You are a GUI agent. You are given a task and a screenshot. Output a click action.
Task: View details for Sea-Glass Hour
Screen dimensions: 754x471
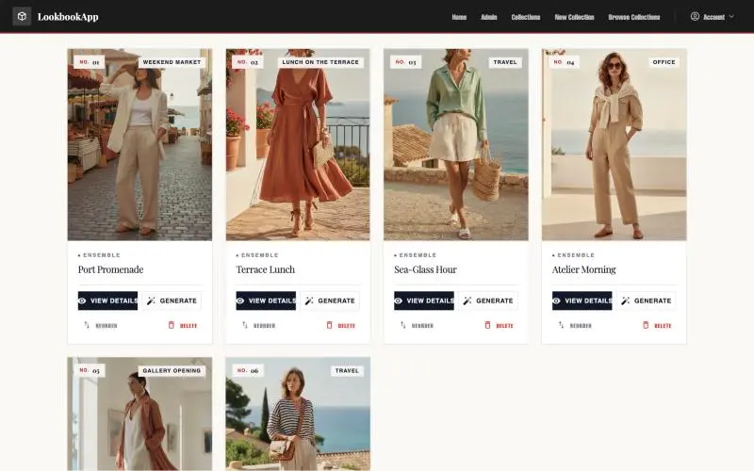point(423,300)
